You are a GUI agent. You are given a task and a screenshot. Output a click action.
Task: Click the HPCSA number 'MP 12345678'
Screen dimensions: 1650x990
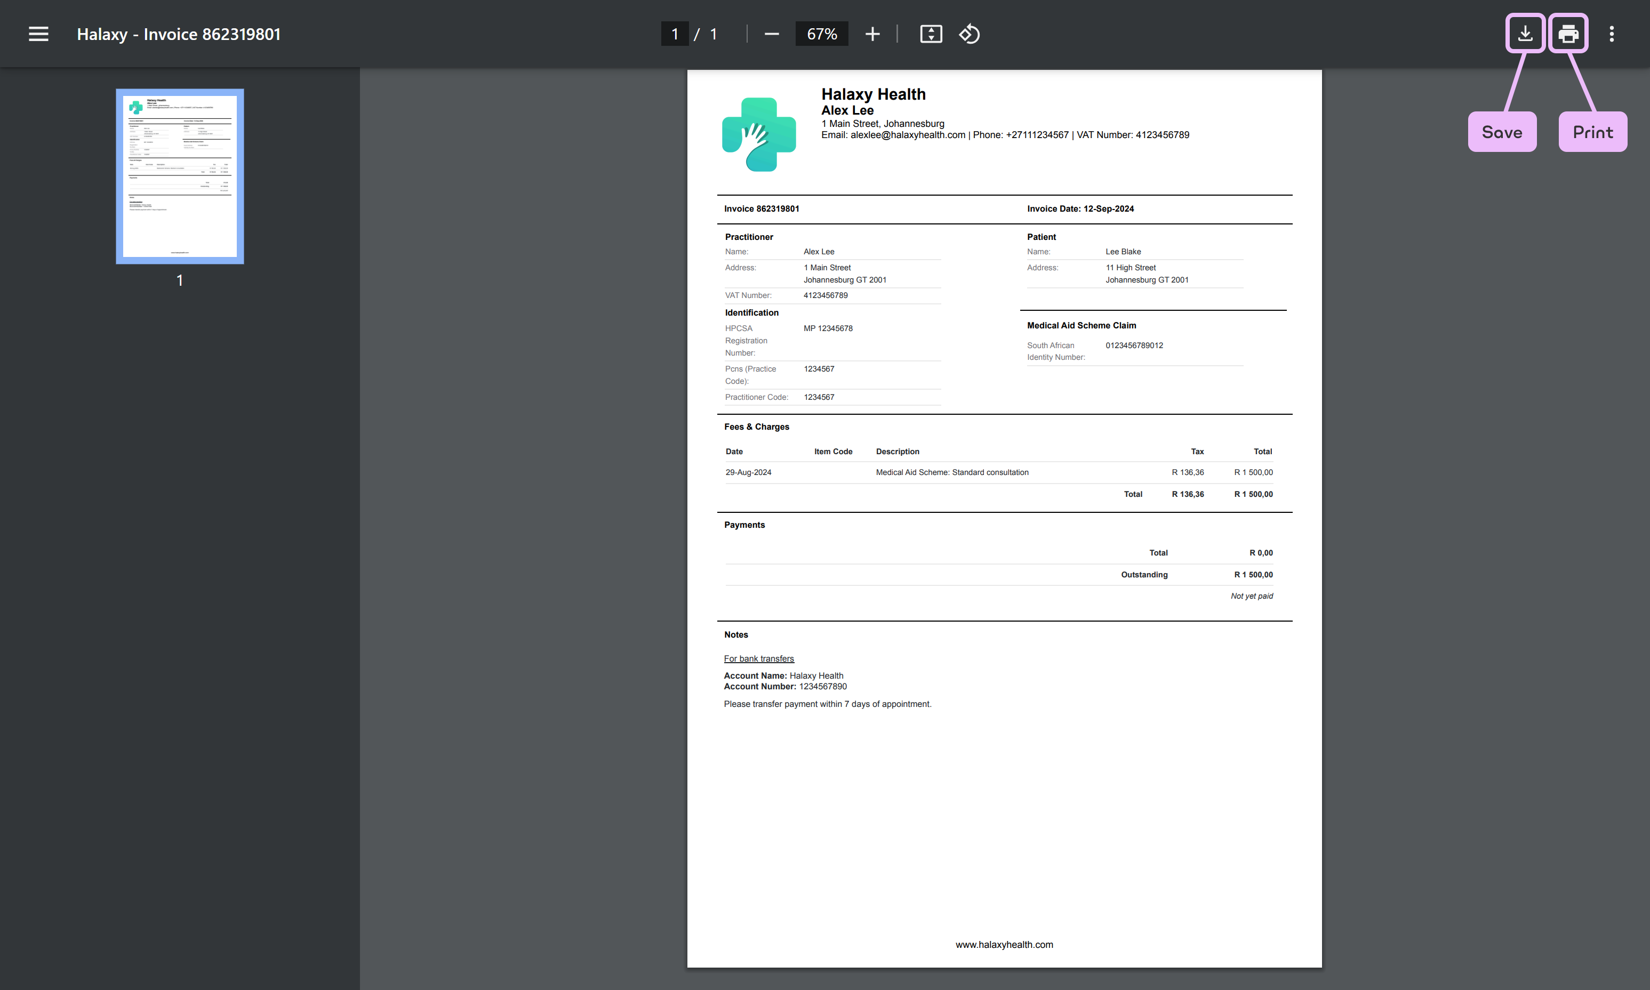point(828,328)
